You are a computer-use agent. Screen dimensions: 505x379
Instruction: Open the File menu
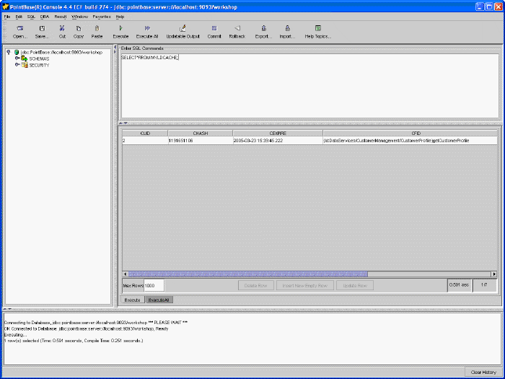pos(7,17)
